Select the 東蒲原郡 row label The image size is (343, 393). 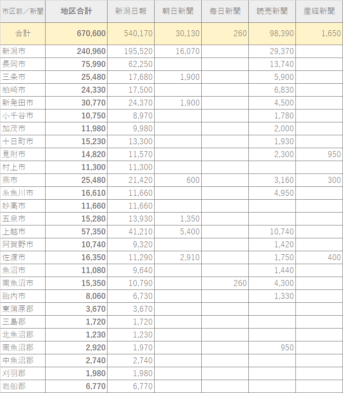18,309
